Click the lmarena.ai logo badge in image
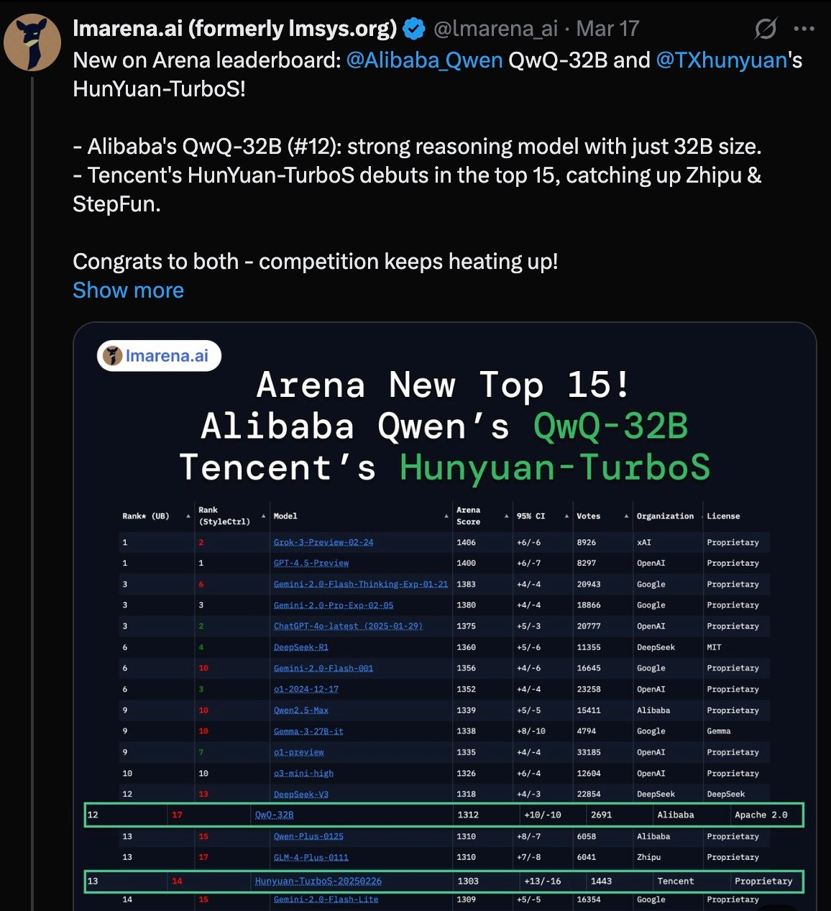831x911 pixels. pos(159,356)
